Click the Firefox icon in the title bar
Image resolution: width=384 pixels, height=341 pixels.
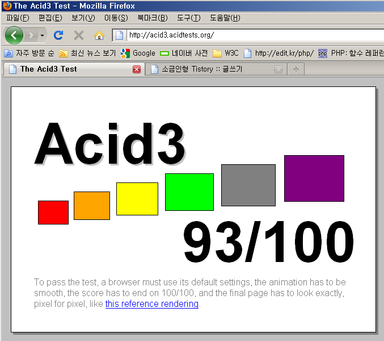click(7, 6)
